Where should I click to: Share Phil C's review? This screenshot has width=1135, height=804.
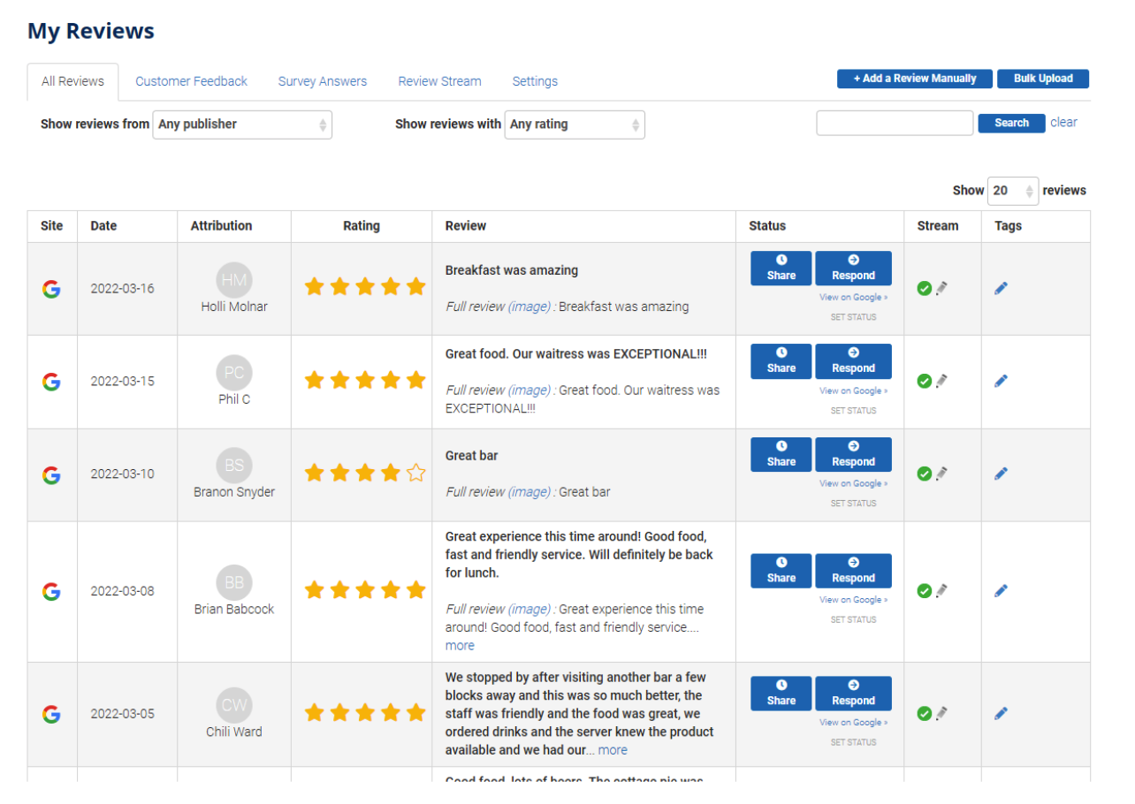click(781, 361)
